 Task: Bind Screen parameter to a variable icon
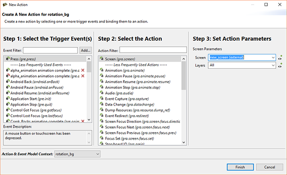280,57
